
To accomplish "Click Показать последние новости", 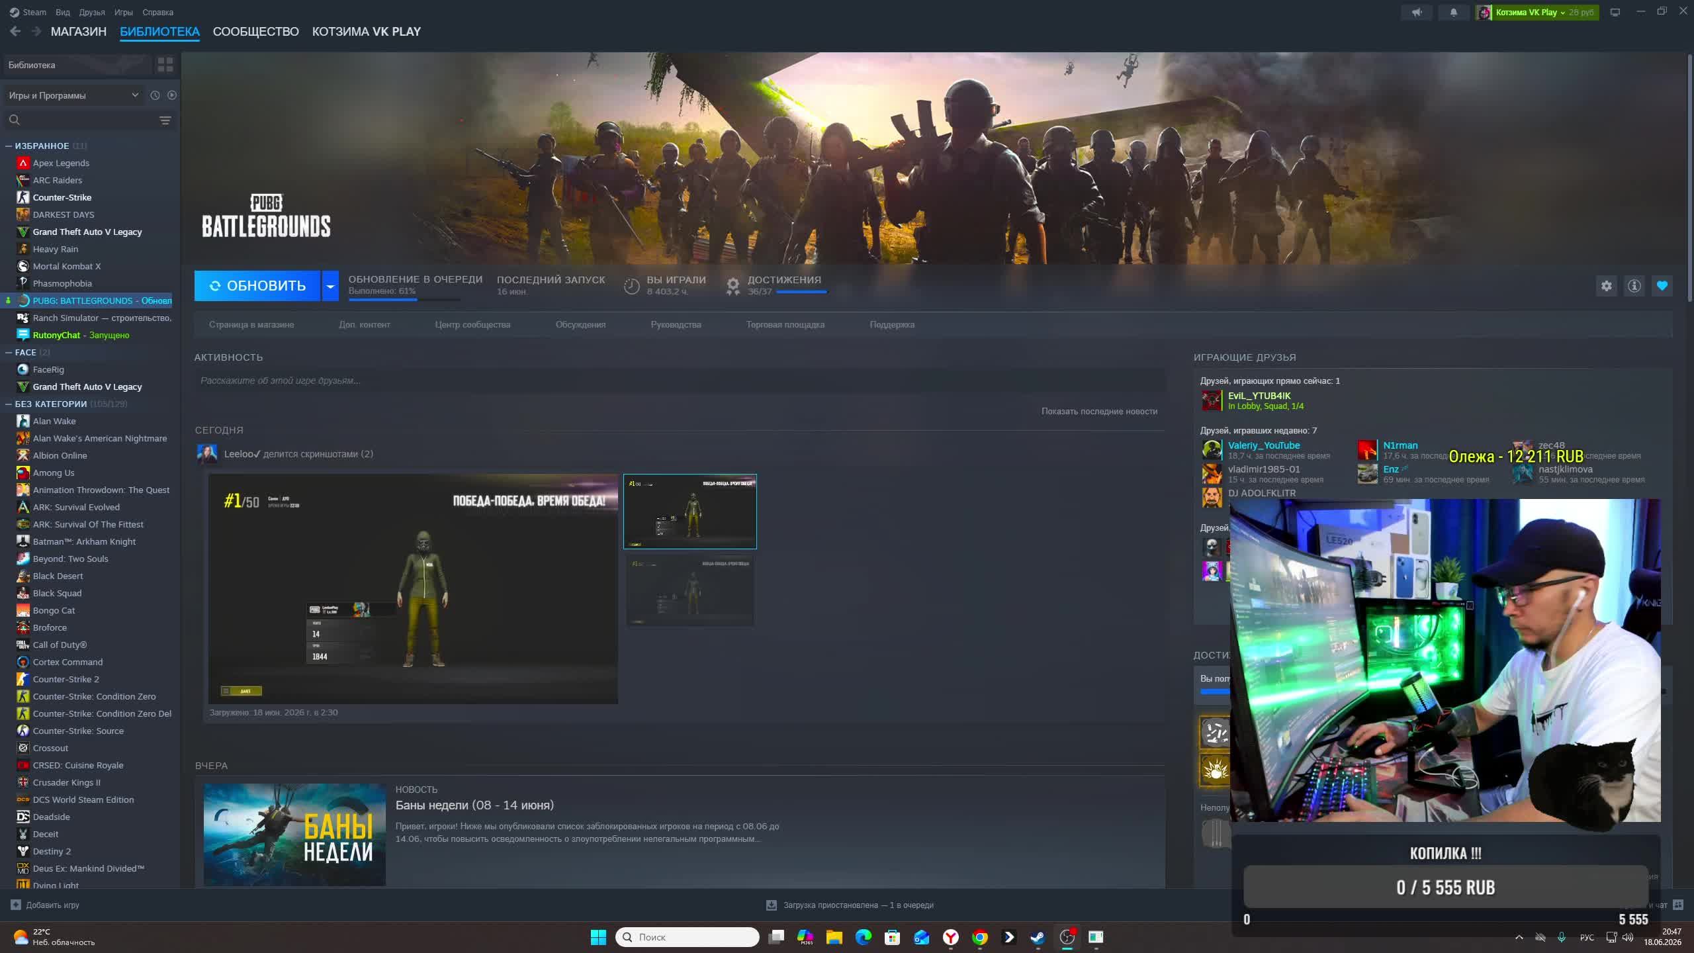I will click(x=1099, y=411).
